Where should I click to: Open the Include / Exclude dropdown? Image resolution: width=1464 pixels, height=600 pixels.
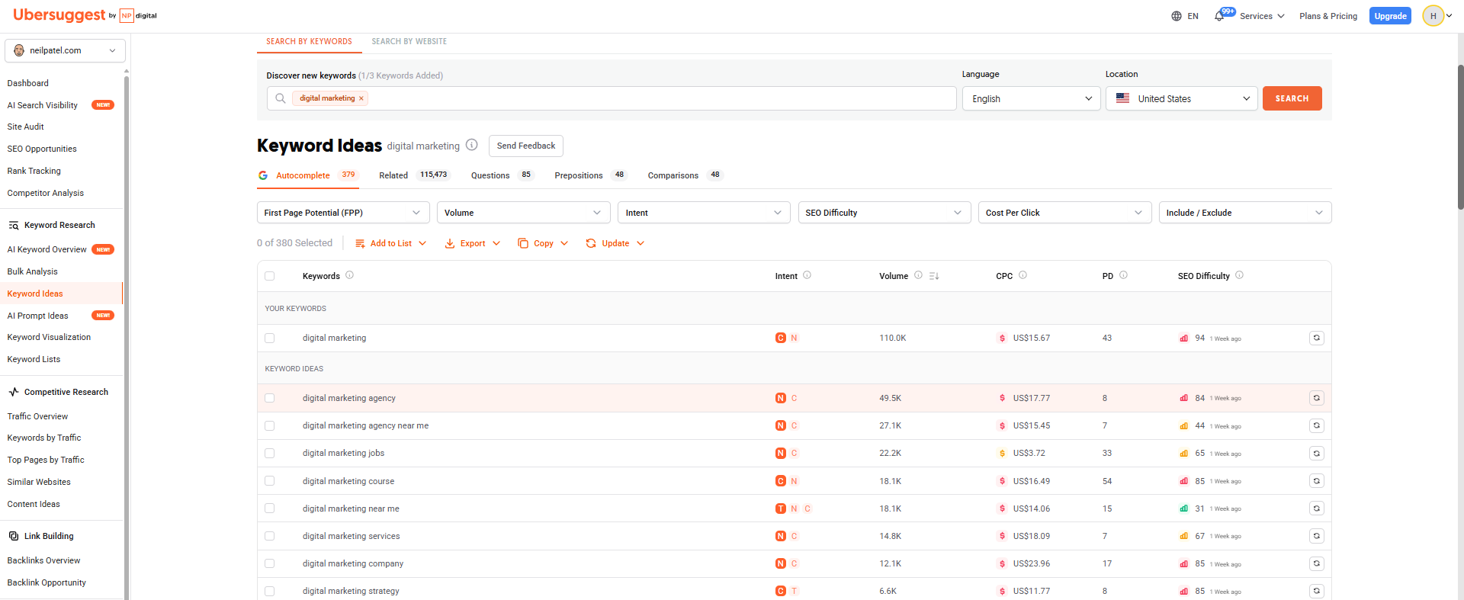click(1245, 213)
